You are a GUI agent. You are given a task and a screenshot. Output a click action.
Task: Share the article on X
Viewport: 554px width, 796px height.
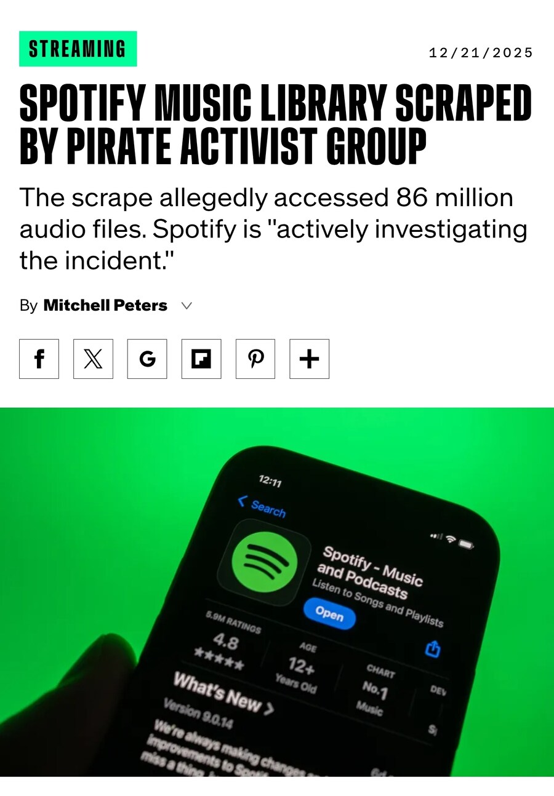(x=93, y=359)
